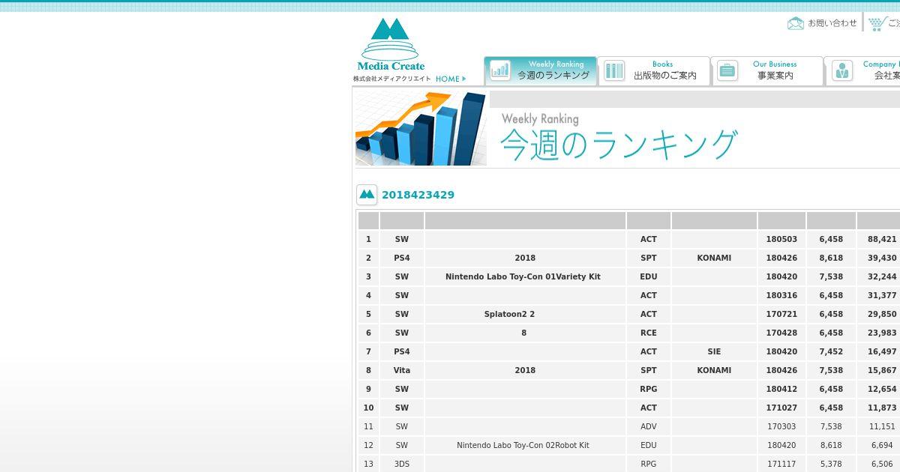900x472 pixels.
Task: Click the PS4 cell in rank 7 row
Action: point(402,351)
